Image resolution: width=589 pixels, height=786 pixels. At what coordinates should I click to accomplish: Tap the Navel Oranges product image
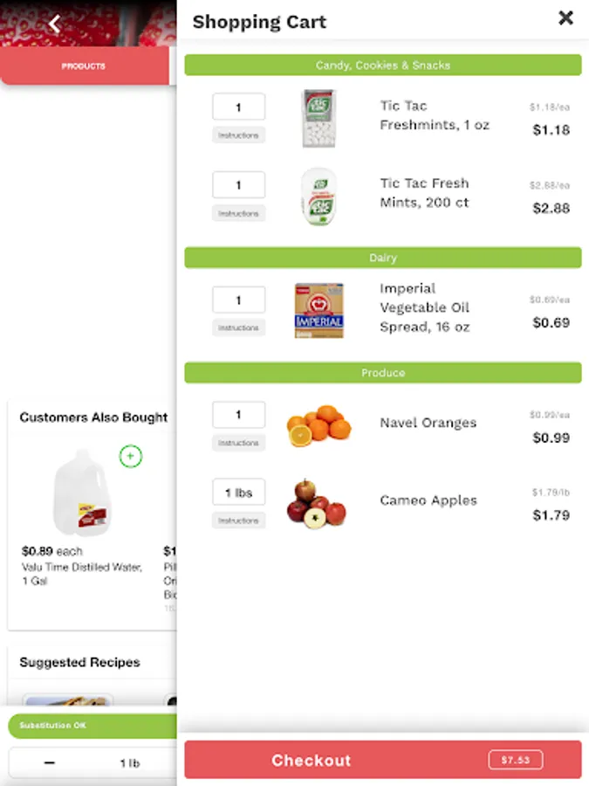tap(318, 425)
